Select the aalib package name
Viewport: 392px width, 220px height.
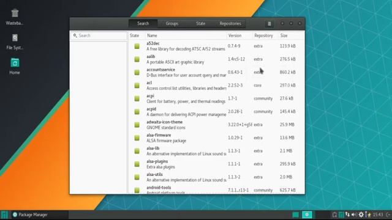[x=151, y=57]
